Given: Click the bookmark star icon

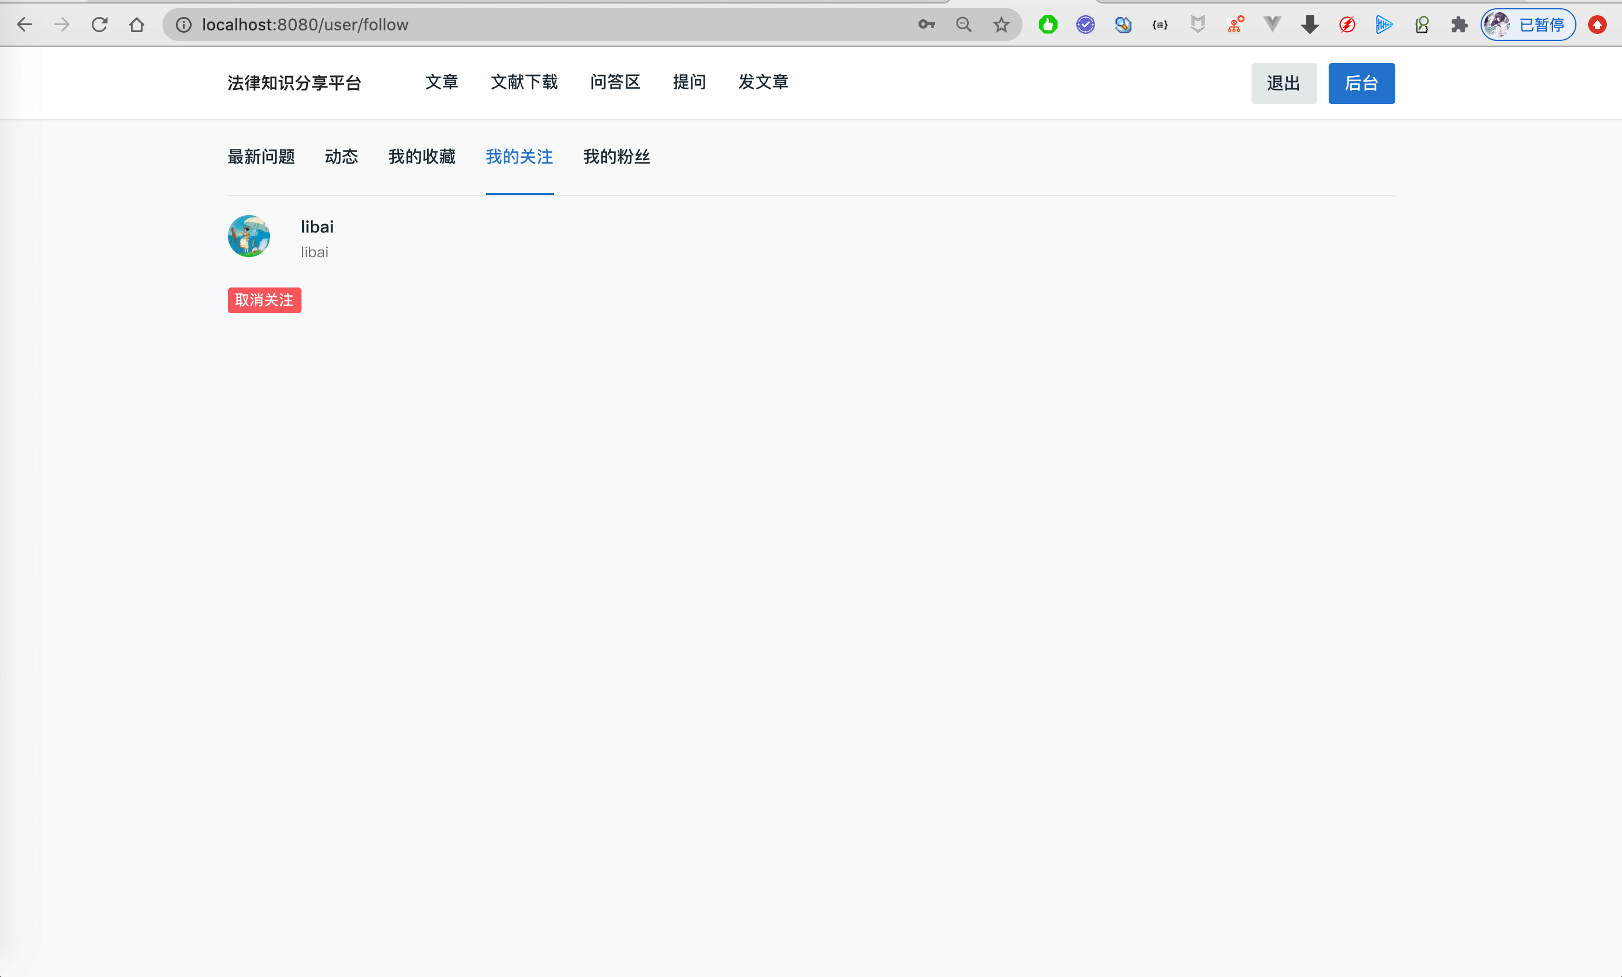Looking at the screenshot, I should (x=1000, y=25).
